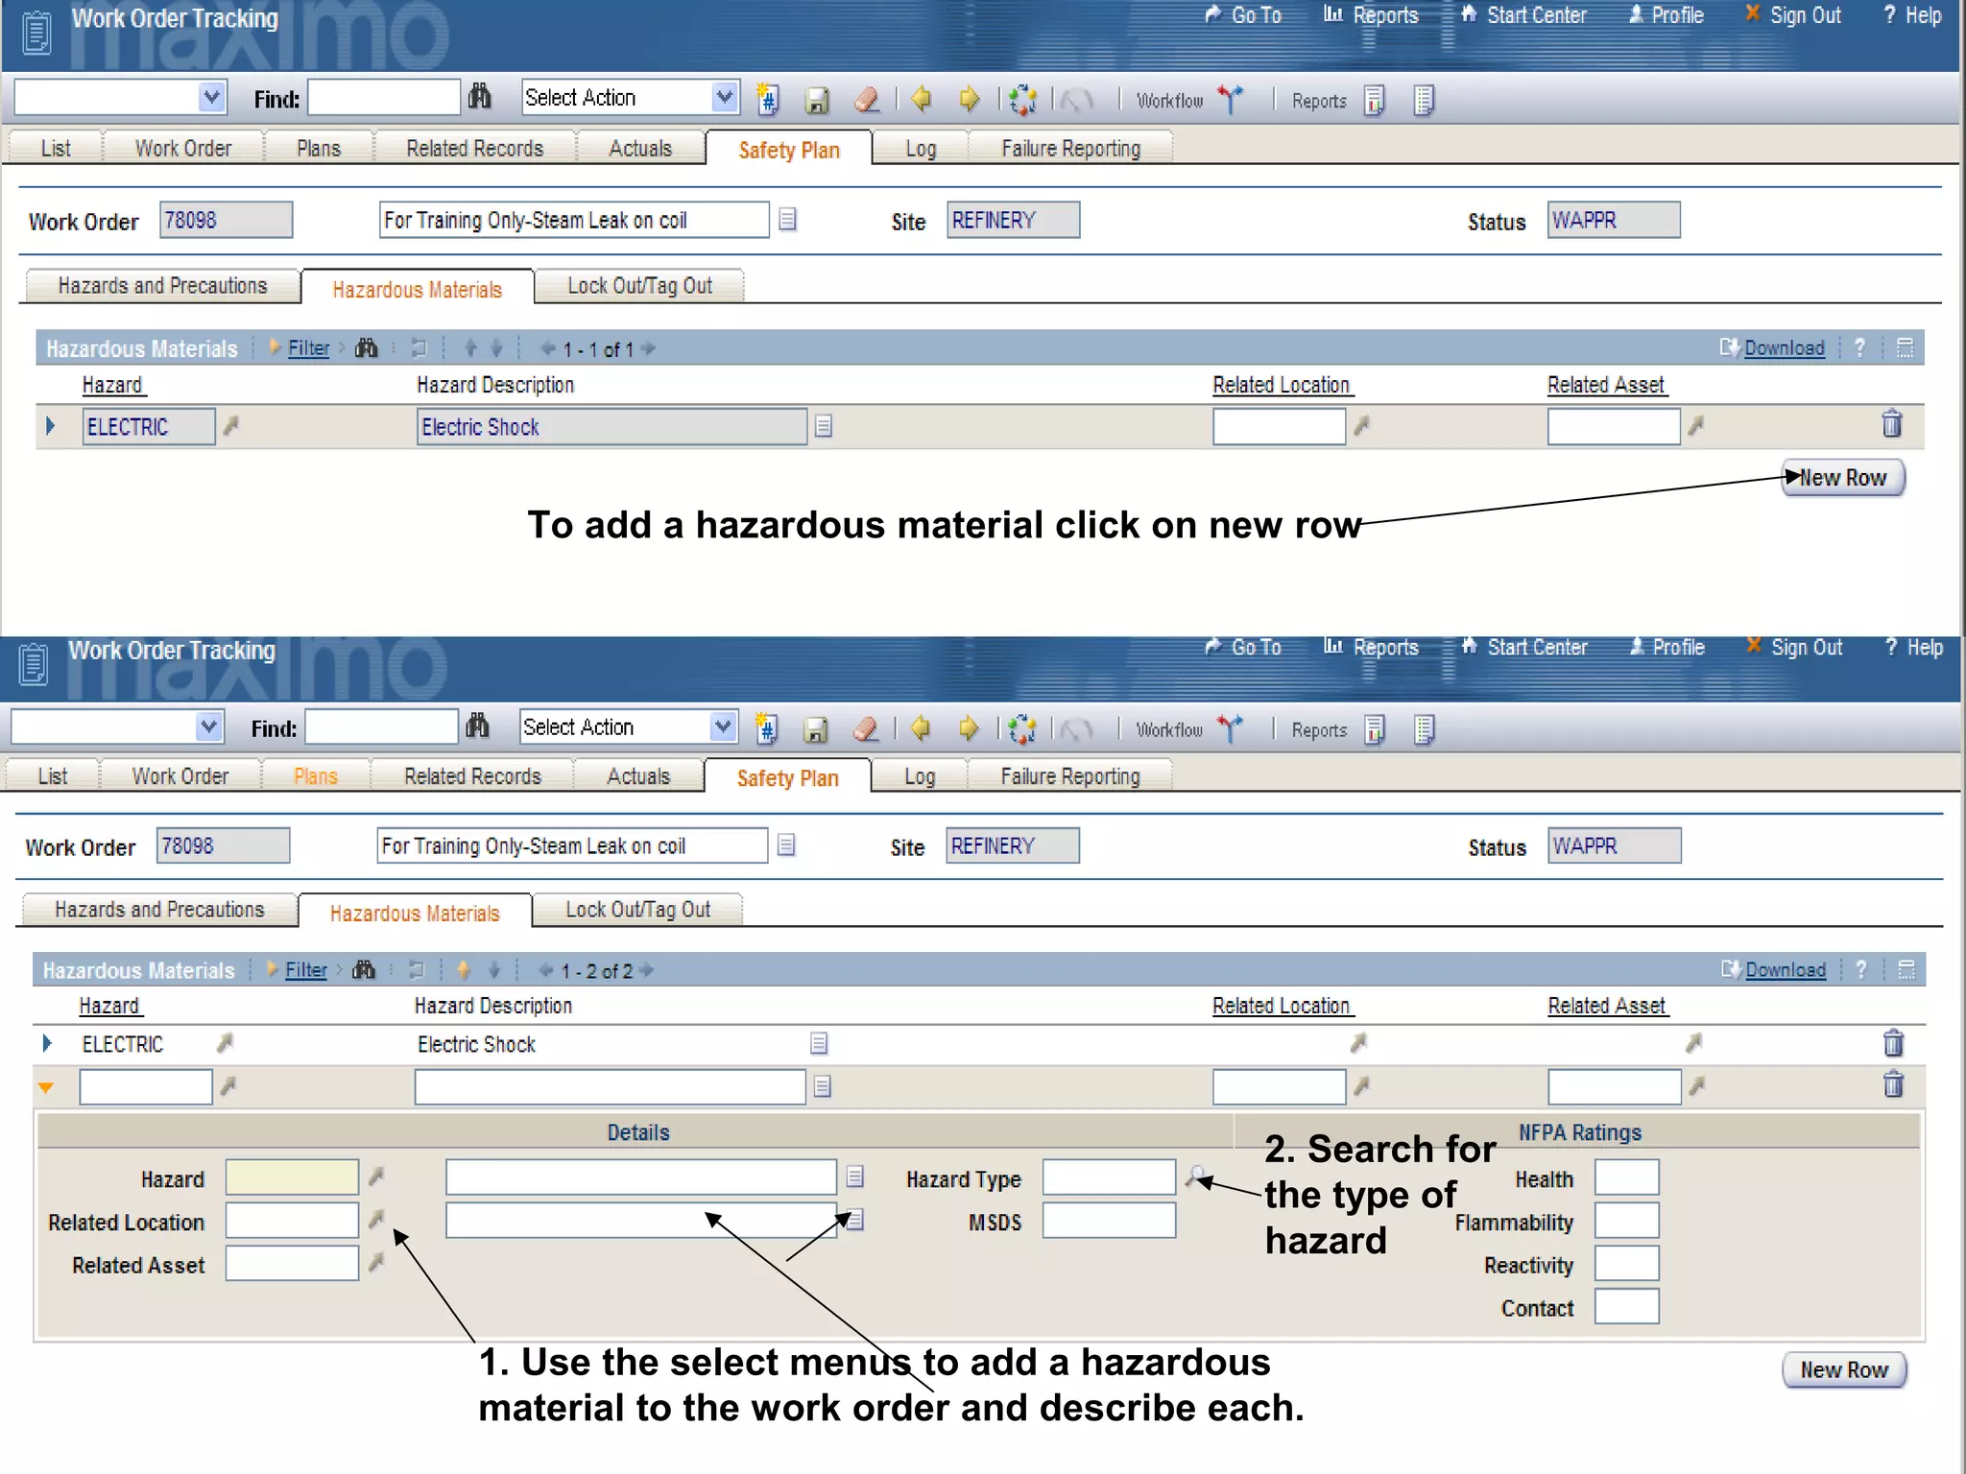The height and width of the screenshot is (1474, 1966).
Task: Open Hazard lookup icon in lower Details section
Action: click(x=376, y=1176)
